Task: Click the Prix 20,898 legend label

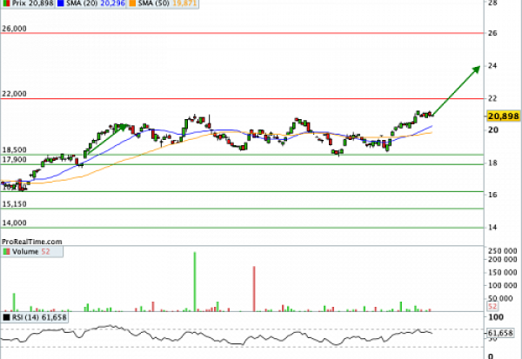Action: [29, 3]
